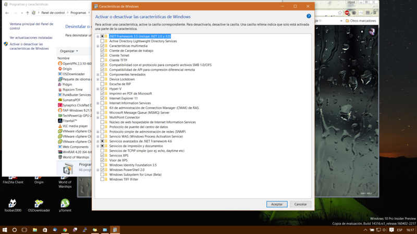Disable the Internet Explorer 11 checkbox
The width and height of the screenshot is (417, 234).
coord(102,98)
